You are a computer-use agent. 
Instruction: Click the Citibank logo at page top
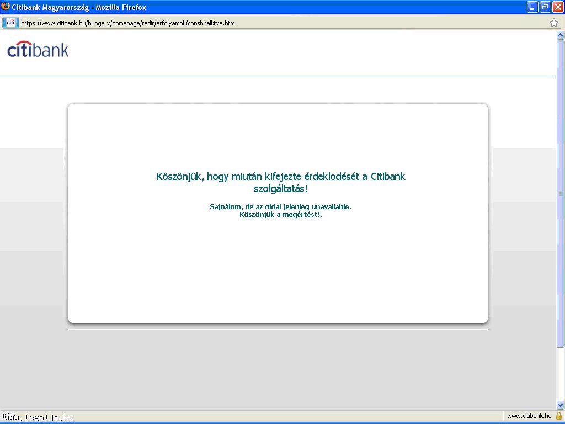point(38,49)
